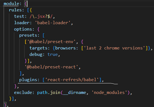Screen dimensions: 154x107
Task: Click the 'test' property key
Action: (19, 16)
